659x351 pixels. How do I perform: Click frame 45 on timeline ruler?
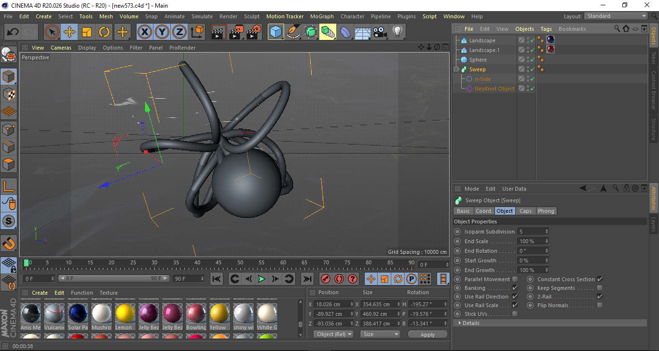click(219, 262)
